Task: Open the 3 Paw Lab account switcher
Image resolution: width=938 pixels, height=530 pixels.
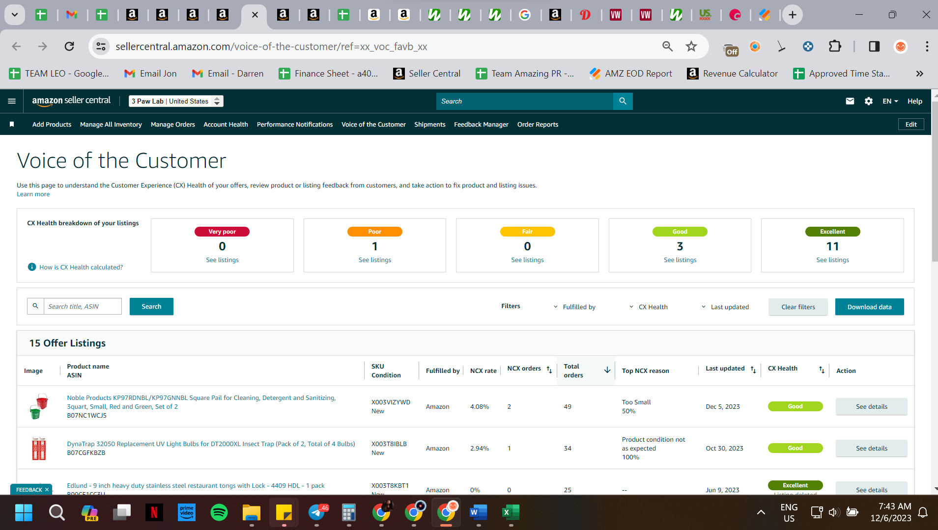Action: [x=176, y=101]
